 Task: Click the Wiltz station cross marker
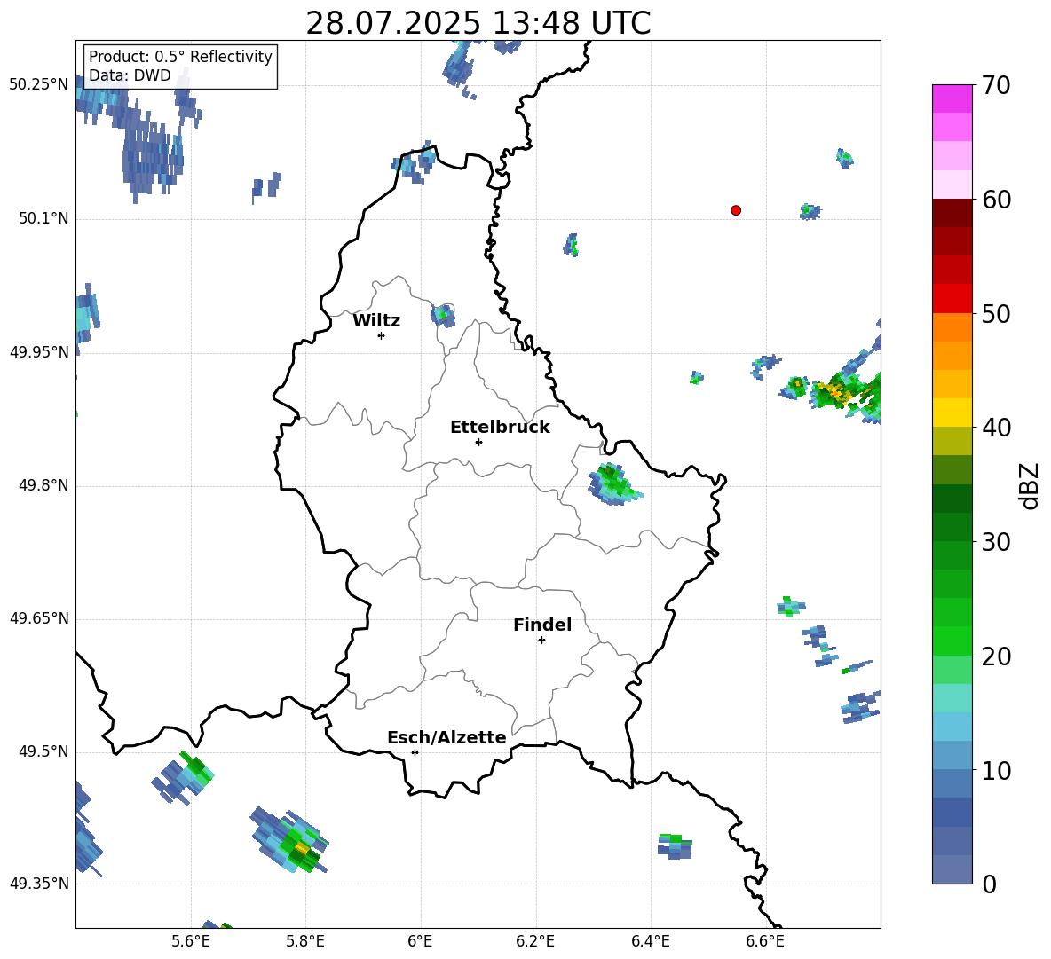[382, 335]
